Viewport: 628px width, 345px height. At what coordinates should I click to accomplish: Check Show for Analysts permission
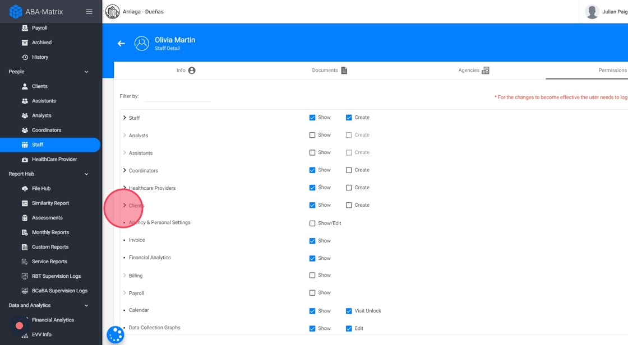tap(312, 136)
